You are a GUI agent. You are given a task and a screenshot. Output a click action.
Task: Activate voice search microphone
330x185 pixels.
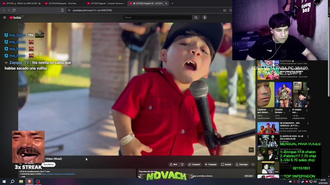coord(205,17)
